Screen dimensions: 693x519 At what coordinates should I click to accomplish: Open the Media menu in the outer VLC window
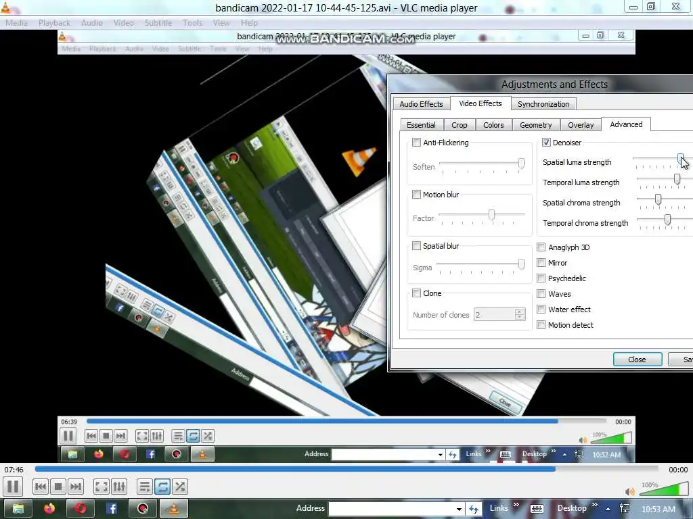[x=17, y=22]
